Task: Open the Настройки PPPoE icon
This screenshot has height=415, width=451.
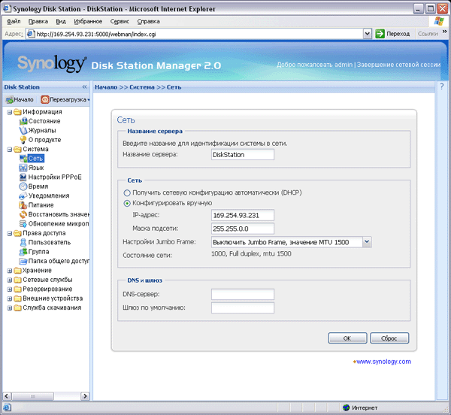Action: (23, 177)
